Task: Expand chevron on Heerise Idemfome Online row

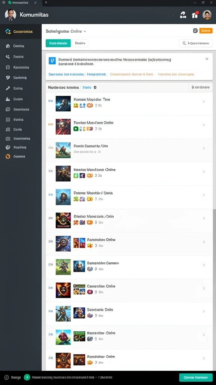Action: (x=204, y=171)
